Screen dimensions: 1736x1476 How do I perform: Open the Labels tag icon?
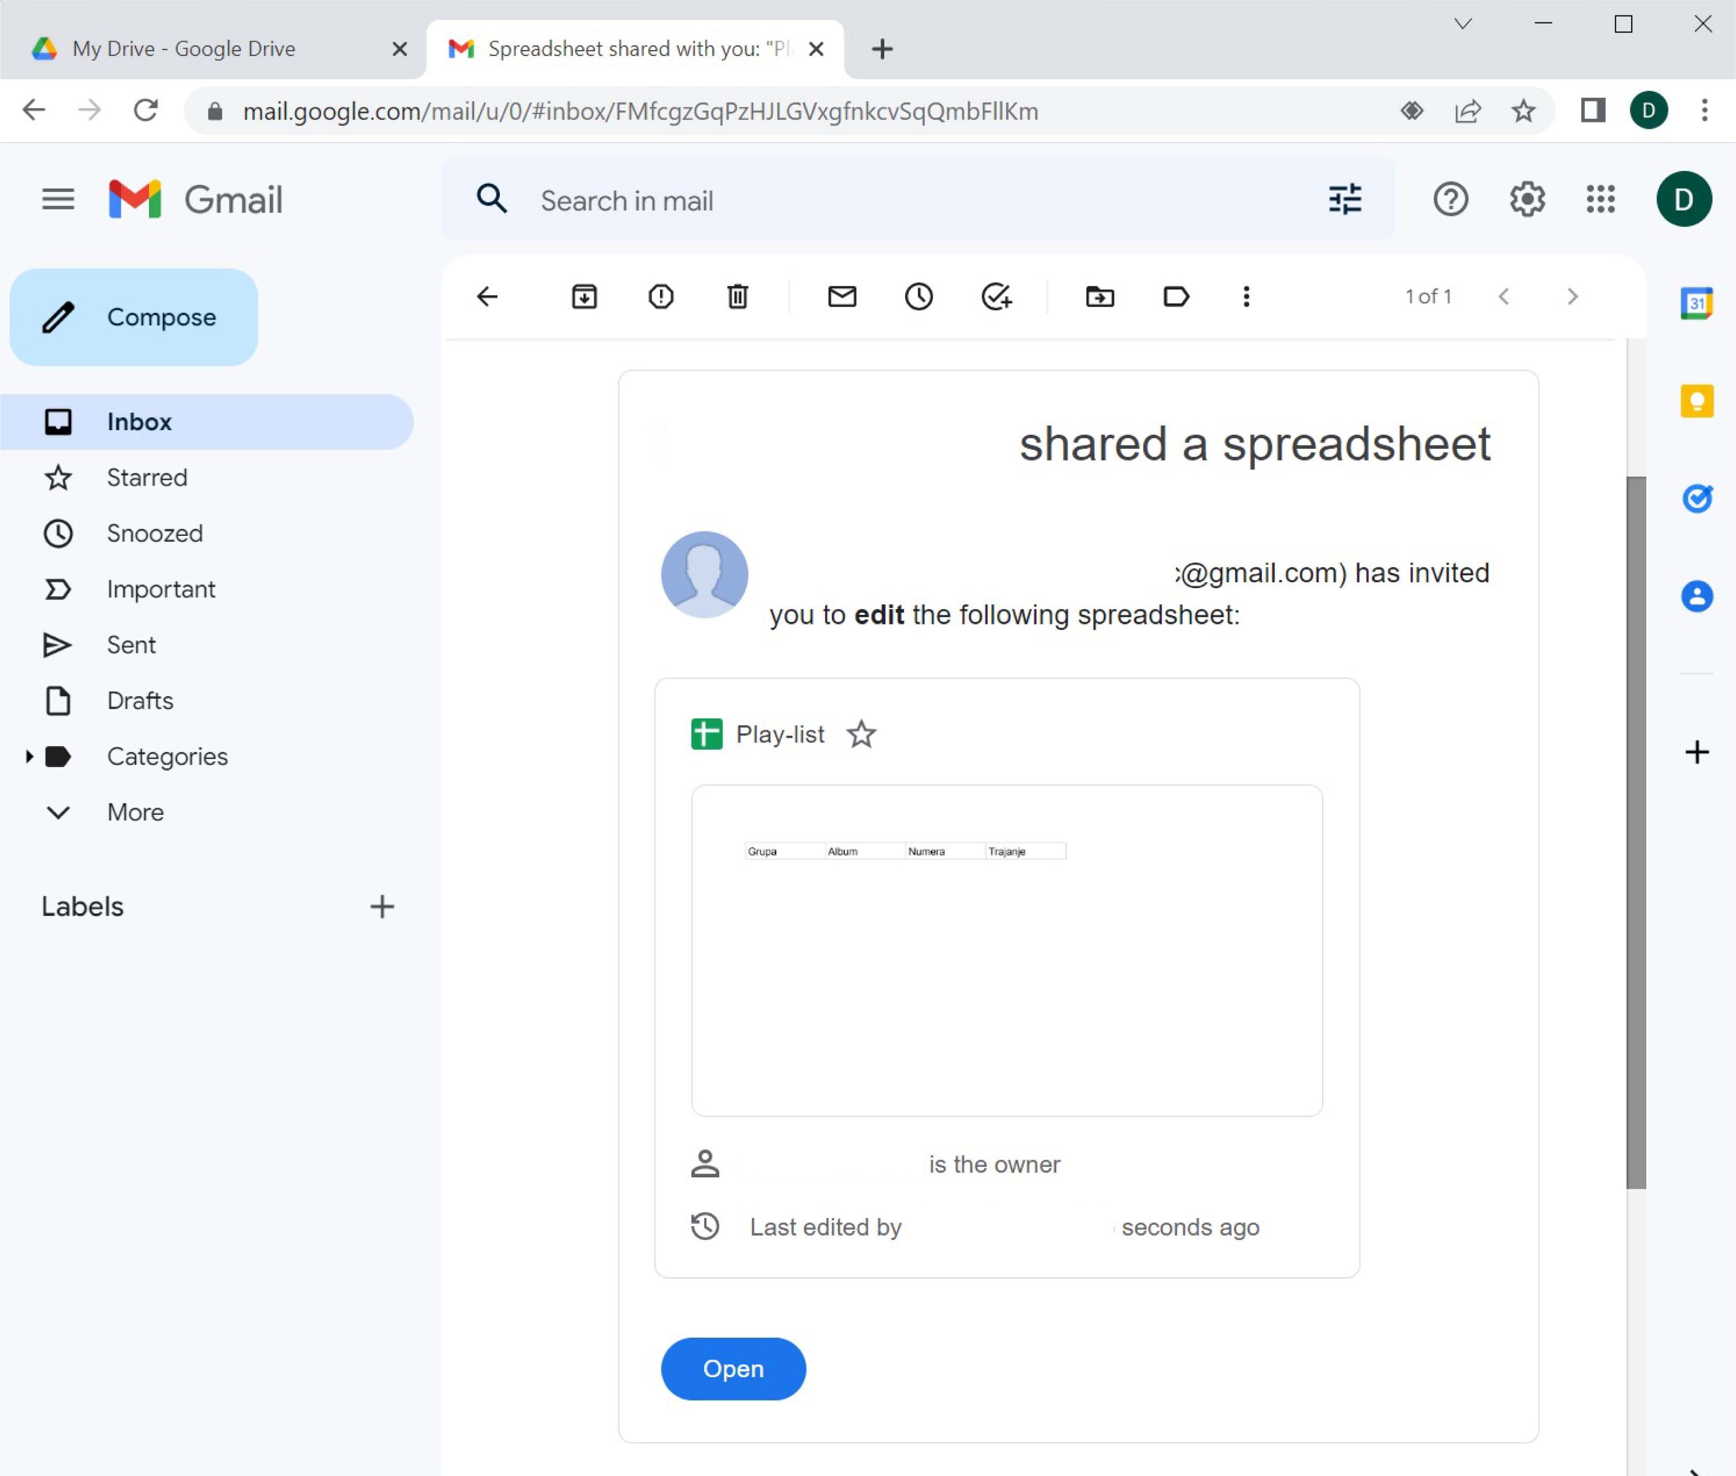(x=1176, y=296)
